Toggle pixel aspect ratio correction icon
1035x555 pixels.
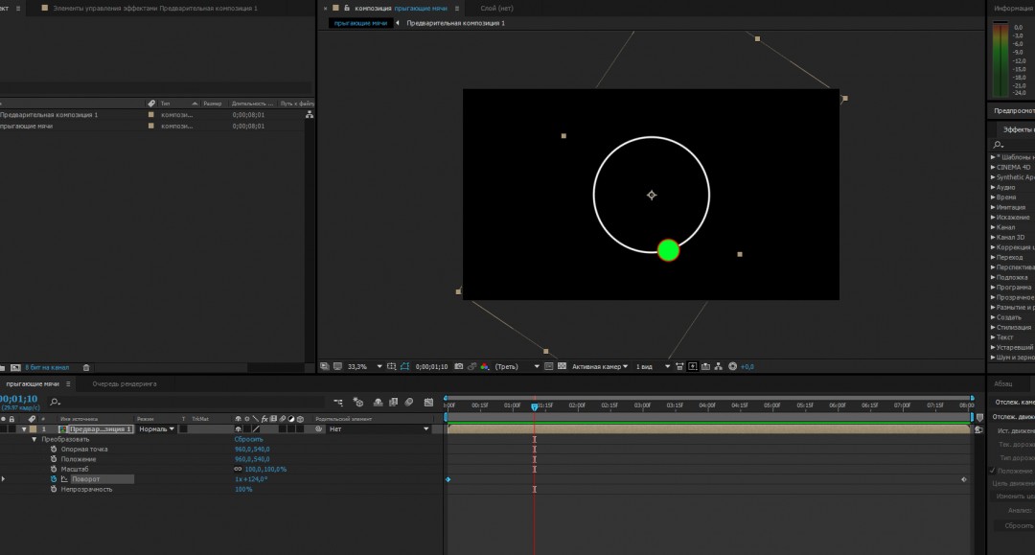679,366
